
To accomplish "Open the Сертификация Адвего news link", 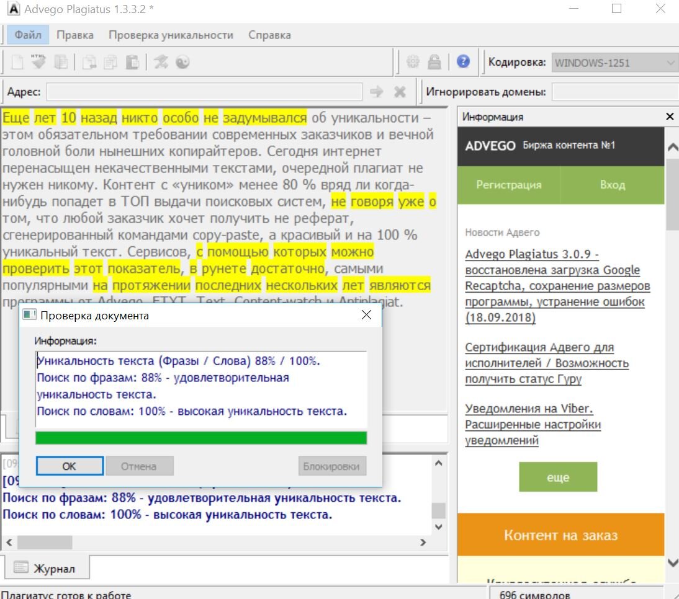I will point(547,363).
